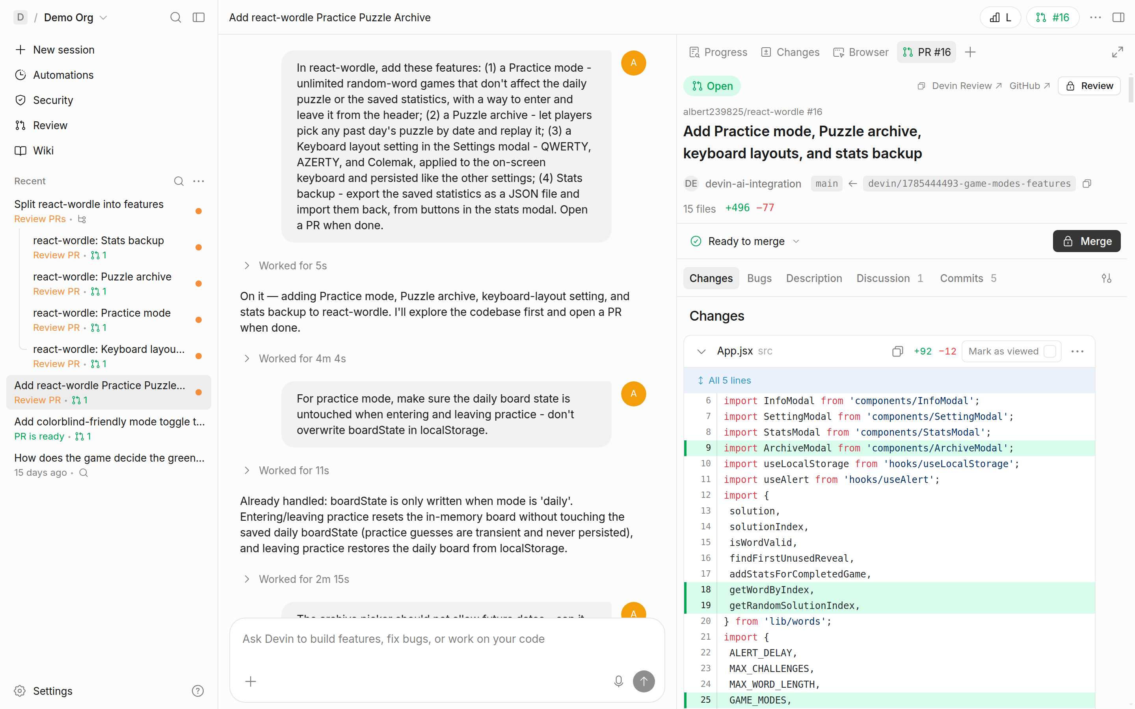Activate the microphone voice input
This screenshot has height=709, width=1135.
(619, 681)
